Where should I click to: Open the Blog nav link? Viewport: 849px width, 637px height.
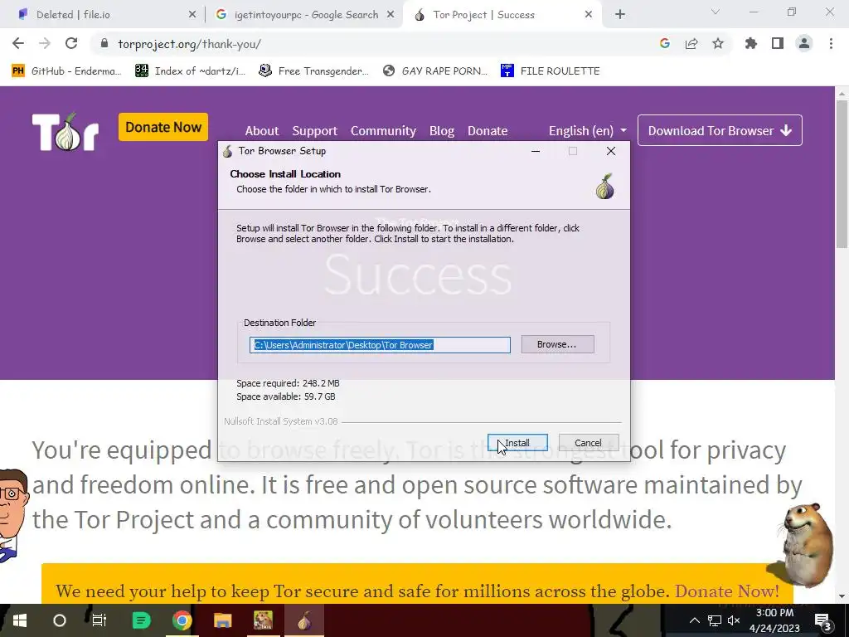(442, 131)
